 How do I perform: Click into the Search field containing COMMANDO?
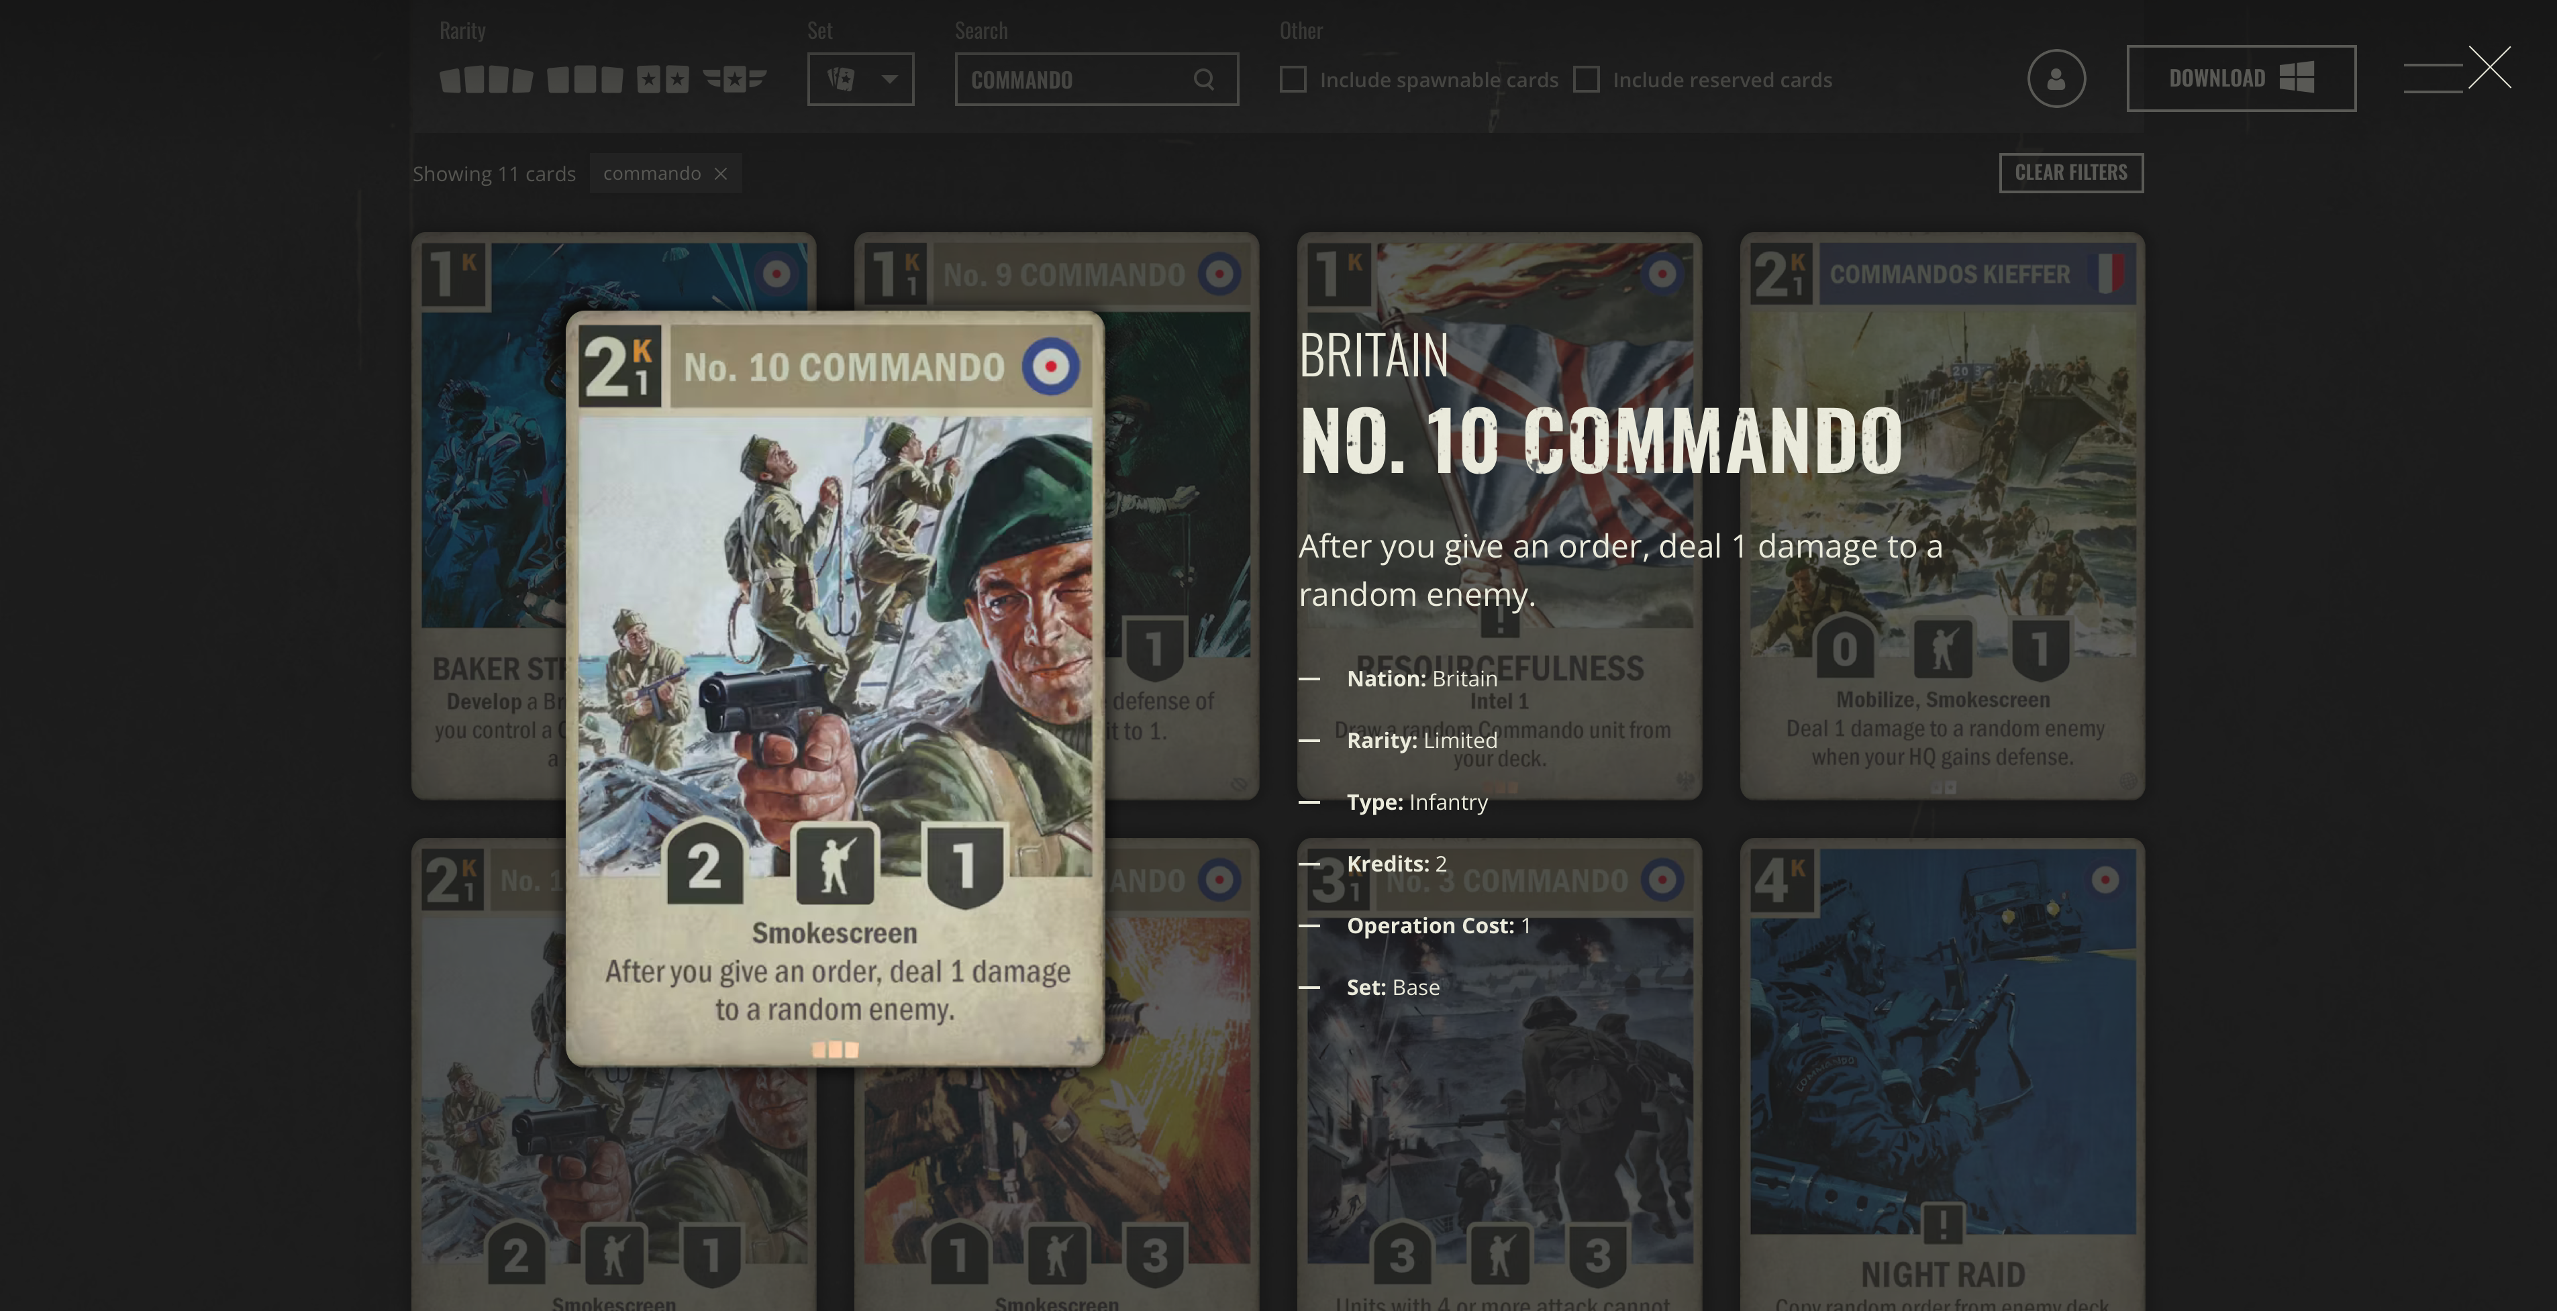click(1097, 79)
